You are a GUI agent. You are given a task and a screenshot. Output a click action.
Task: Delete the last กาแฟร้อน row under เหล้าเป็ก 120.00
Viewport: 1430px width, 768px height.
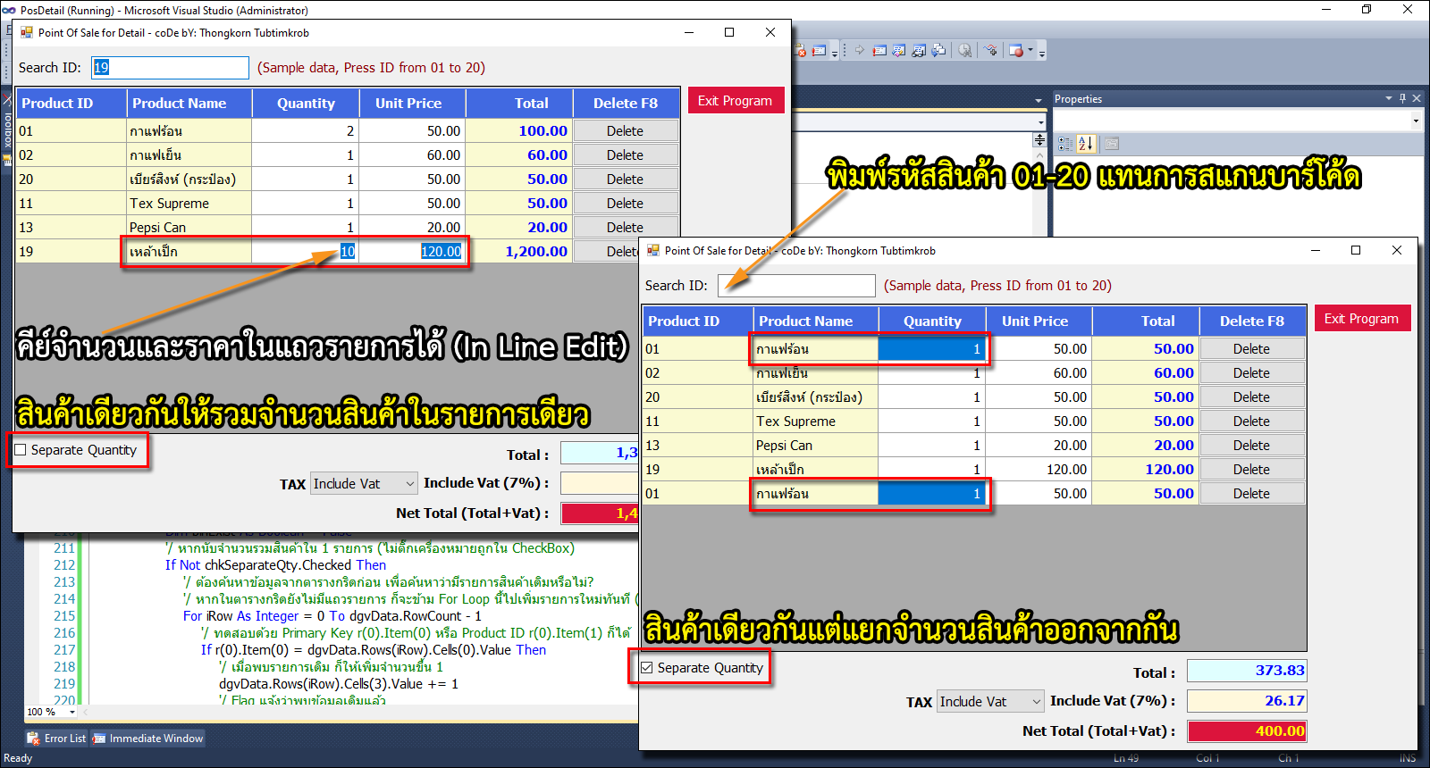[x=1251, y=494]
